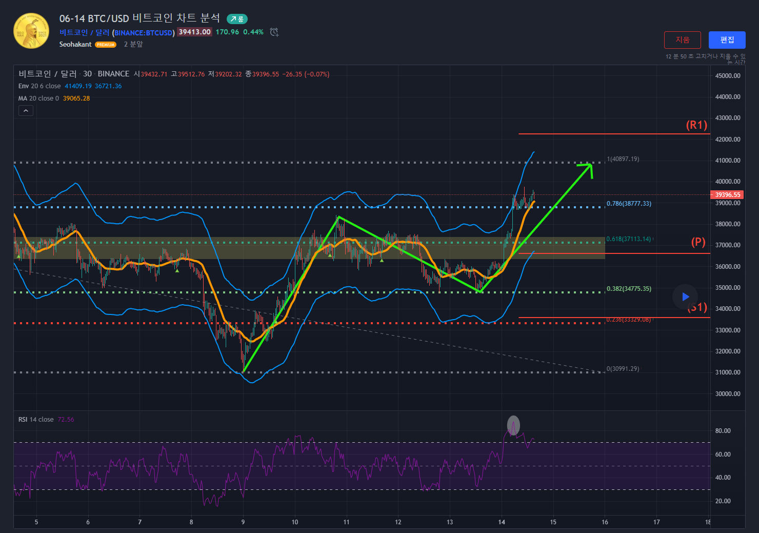
Task: Click the gold coin author avatar
Action: [31, 31]
